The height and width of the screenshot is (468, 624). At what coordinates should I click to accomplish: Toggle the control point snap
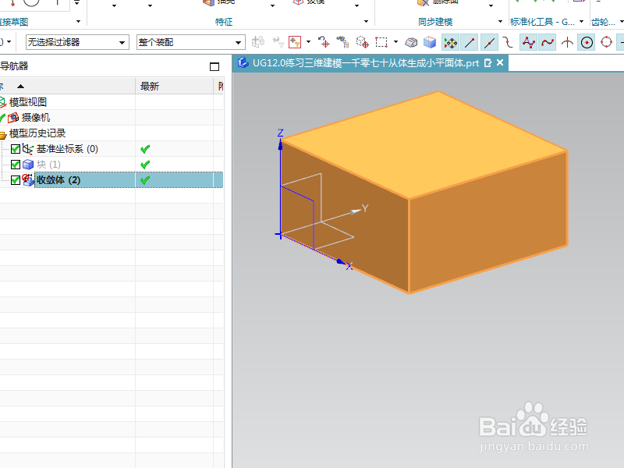[x=508, y=42]
